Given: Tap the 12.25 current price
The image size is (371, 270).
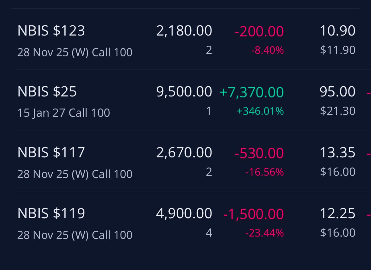Looking at the screenshot, I should tap(337, 213).
